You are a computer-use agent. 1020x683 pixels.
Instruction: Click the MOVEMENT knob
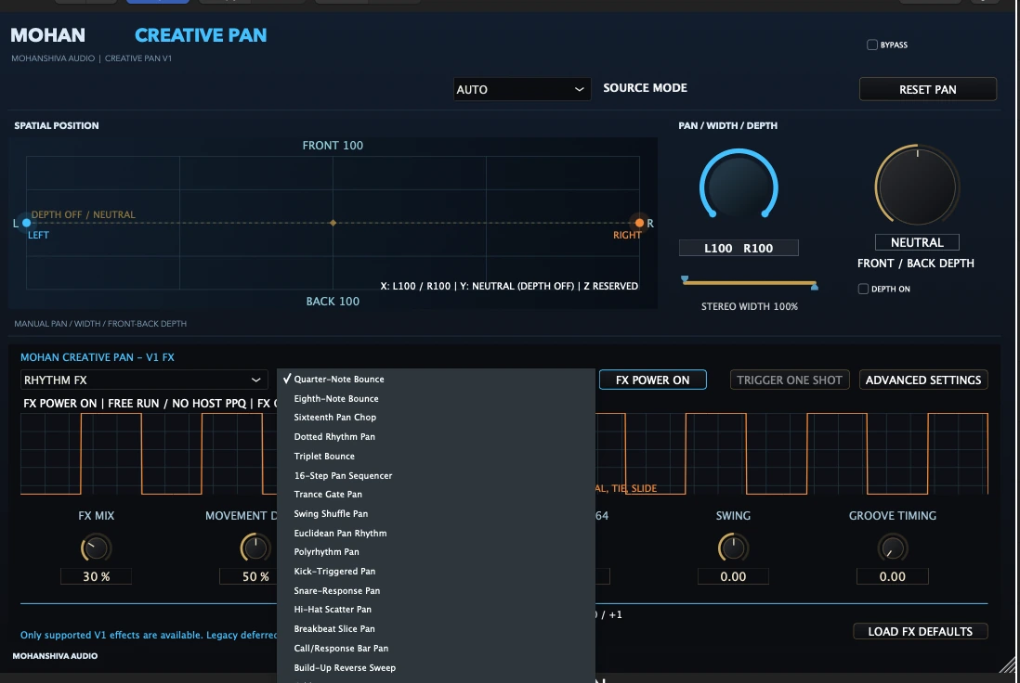(255, 548)
